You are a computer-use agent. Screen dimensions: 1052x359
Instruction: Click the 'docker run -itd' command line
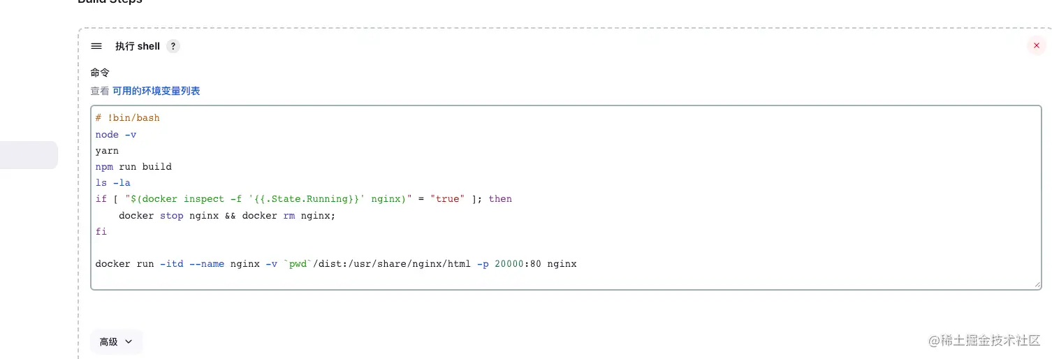335,264
